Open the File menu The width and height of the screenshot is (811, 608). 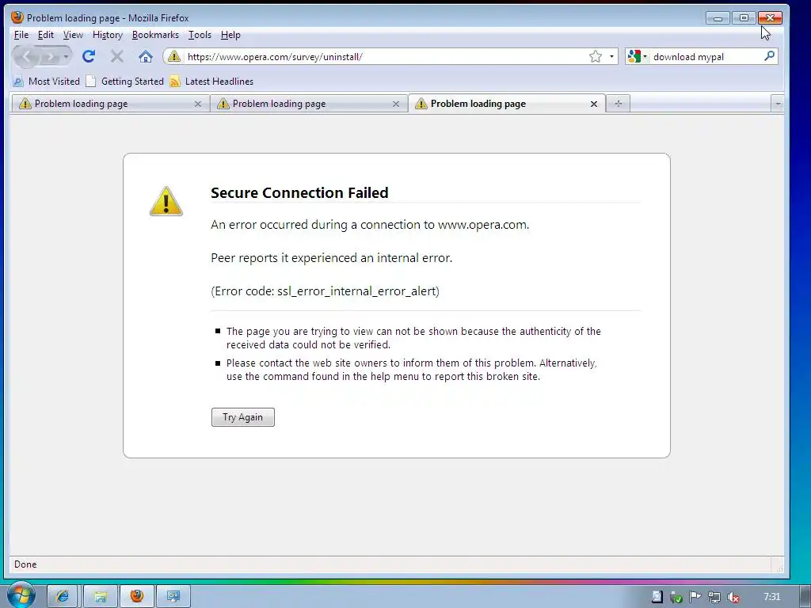21,35
